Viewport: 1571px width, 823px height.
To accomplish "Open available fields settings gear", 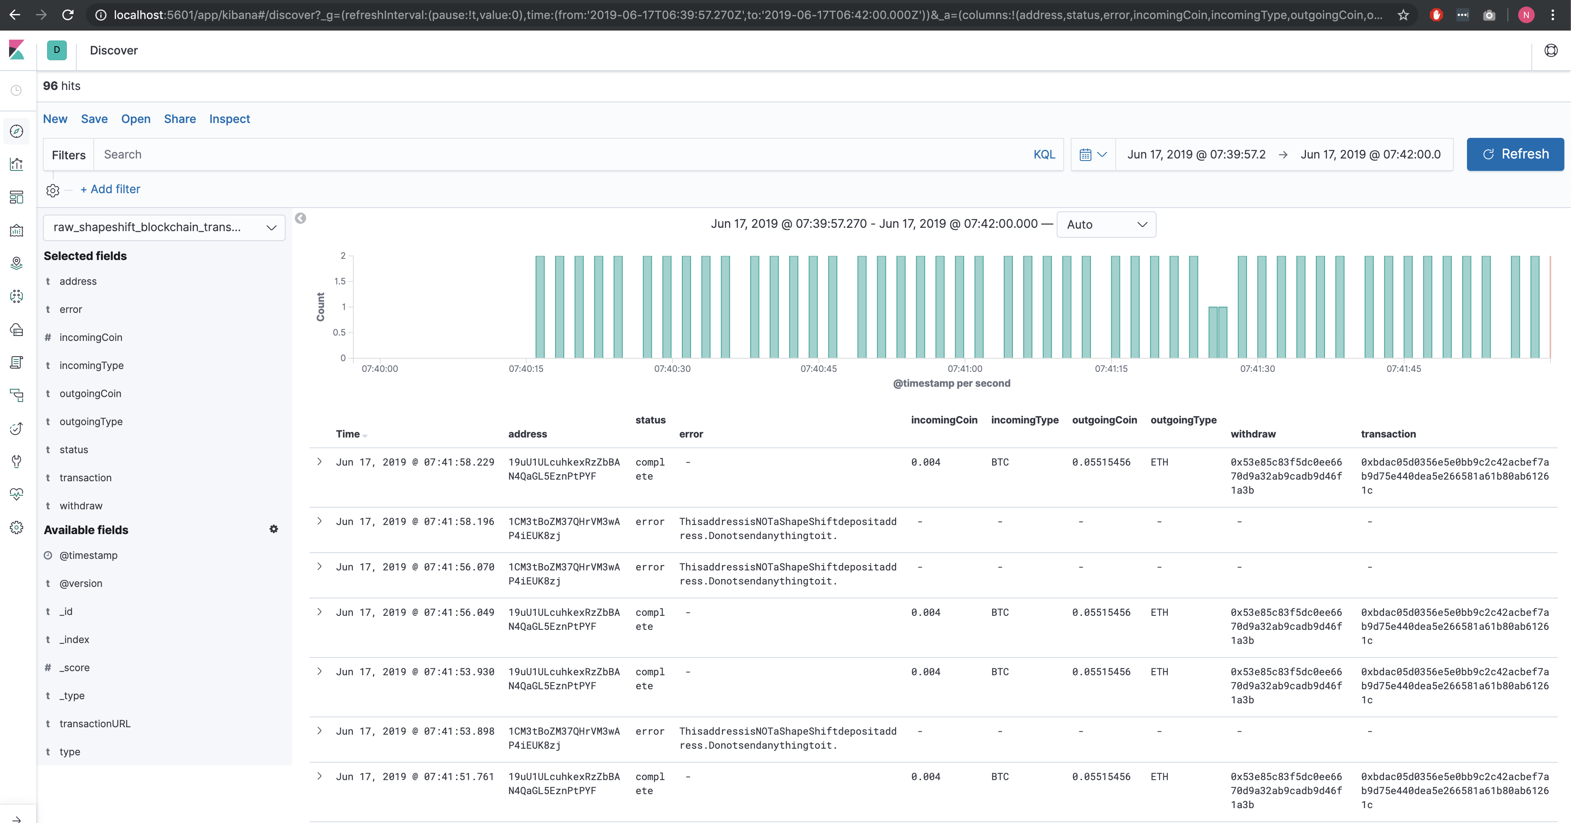I will pos(274,529).
